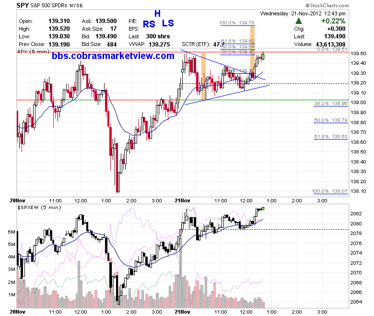Click the Volume 43,613,308 value
The width and height of the screenshot is (374, 316).
click(330, 45)
